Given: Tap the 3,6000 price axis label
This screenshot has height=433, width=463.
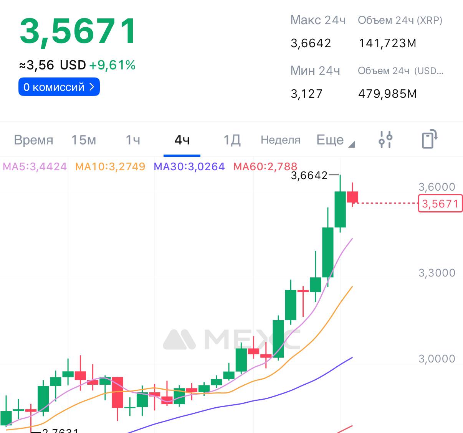Looking at the screenshot, I should [437, 187].
